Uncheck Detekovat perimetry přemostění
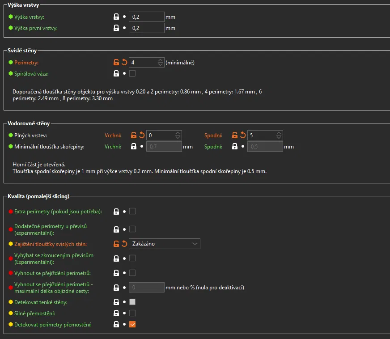This screenshot has height=339, width=390. (x=132, y=324)
